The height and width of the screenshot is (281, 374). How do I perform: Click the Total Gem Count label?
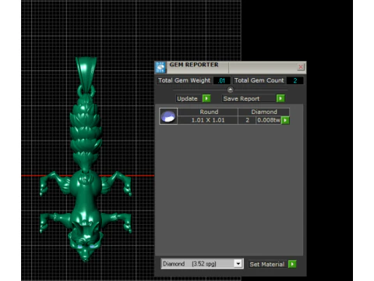[x=259, y=80]
